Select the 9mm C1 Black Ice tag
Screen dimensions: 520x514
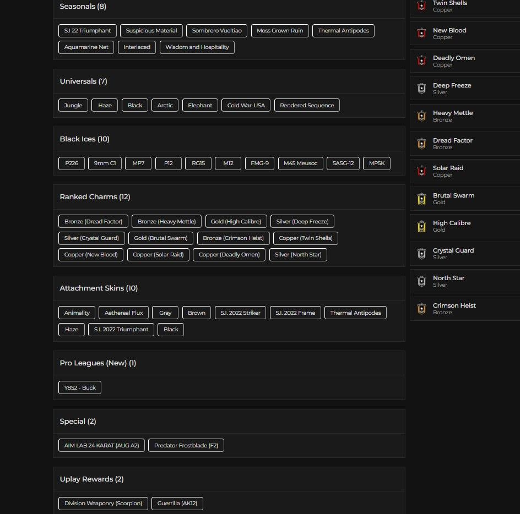tap(105, 163)
